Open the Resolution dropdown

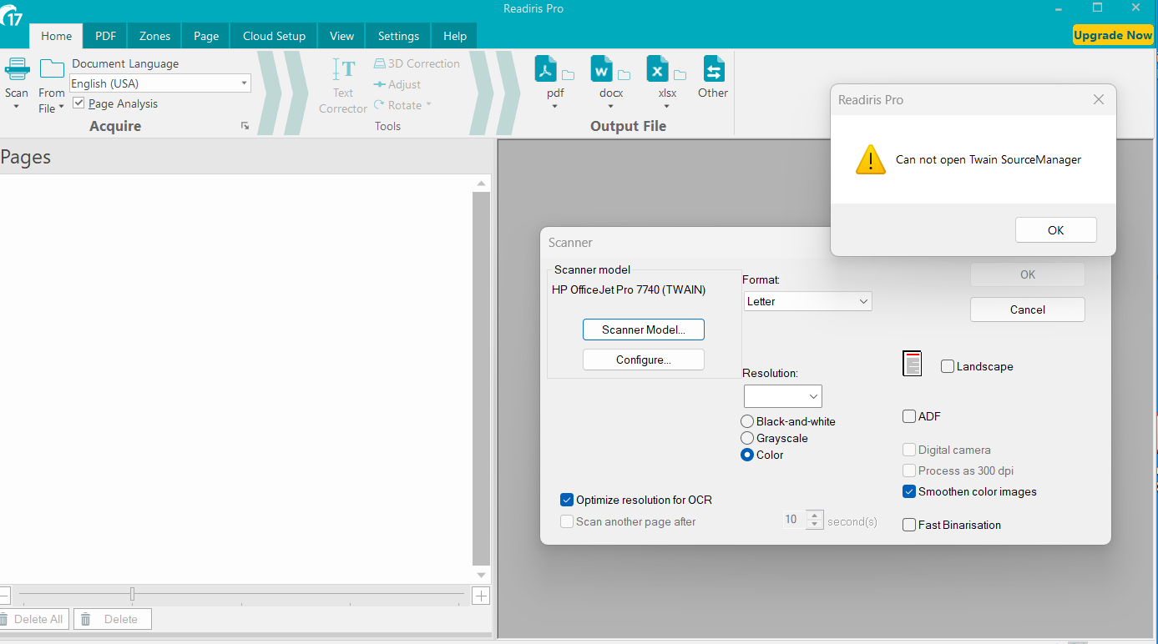(782, 396)
